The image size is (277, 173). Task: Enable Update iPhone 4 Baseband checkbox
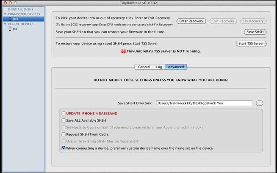[x=64, y=113]
